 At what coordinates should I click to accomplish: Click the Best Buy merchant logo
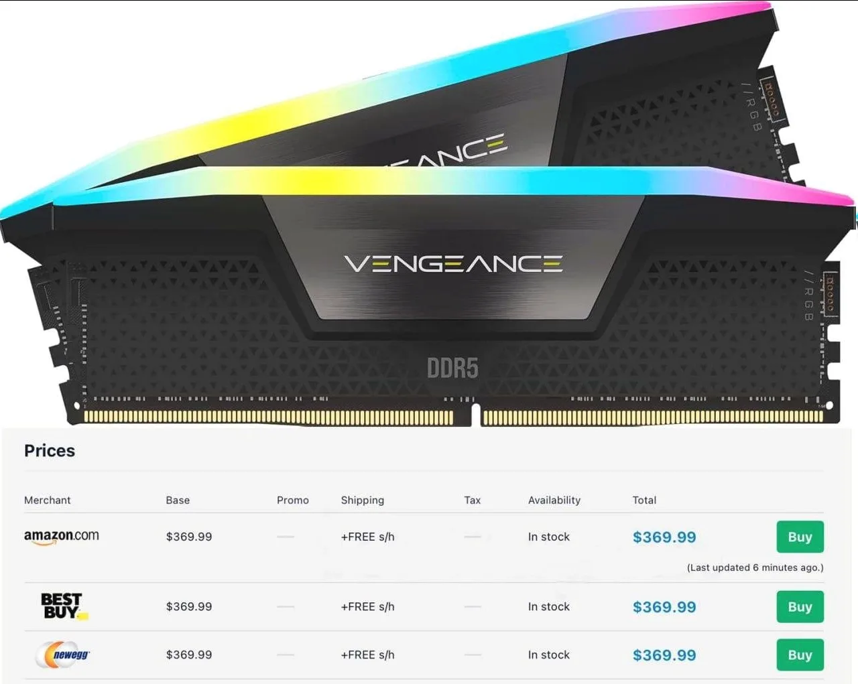click(62, 606)
